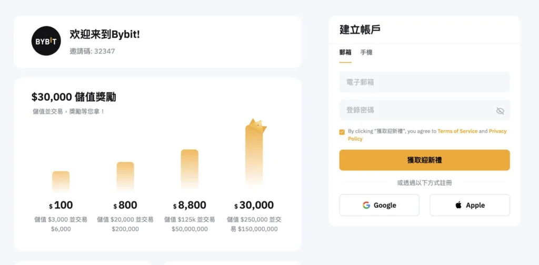This screenshot has width=539, height=265.
Task: Focus the 電子郵箱 email field
Action: (x=424, y=82)
